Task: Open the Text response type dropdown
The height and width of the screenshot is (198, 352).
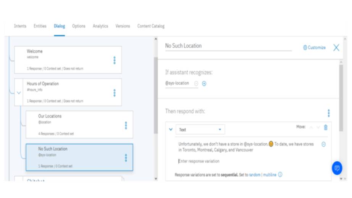Action: (x=200, y=130)
